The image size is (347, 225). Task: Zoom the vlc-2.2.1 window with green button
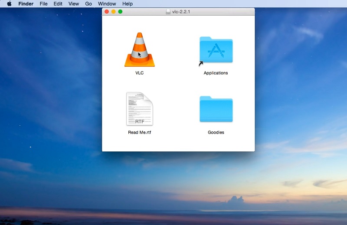point(121,12)
